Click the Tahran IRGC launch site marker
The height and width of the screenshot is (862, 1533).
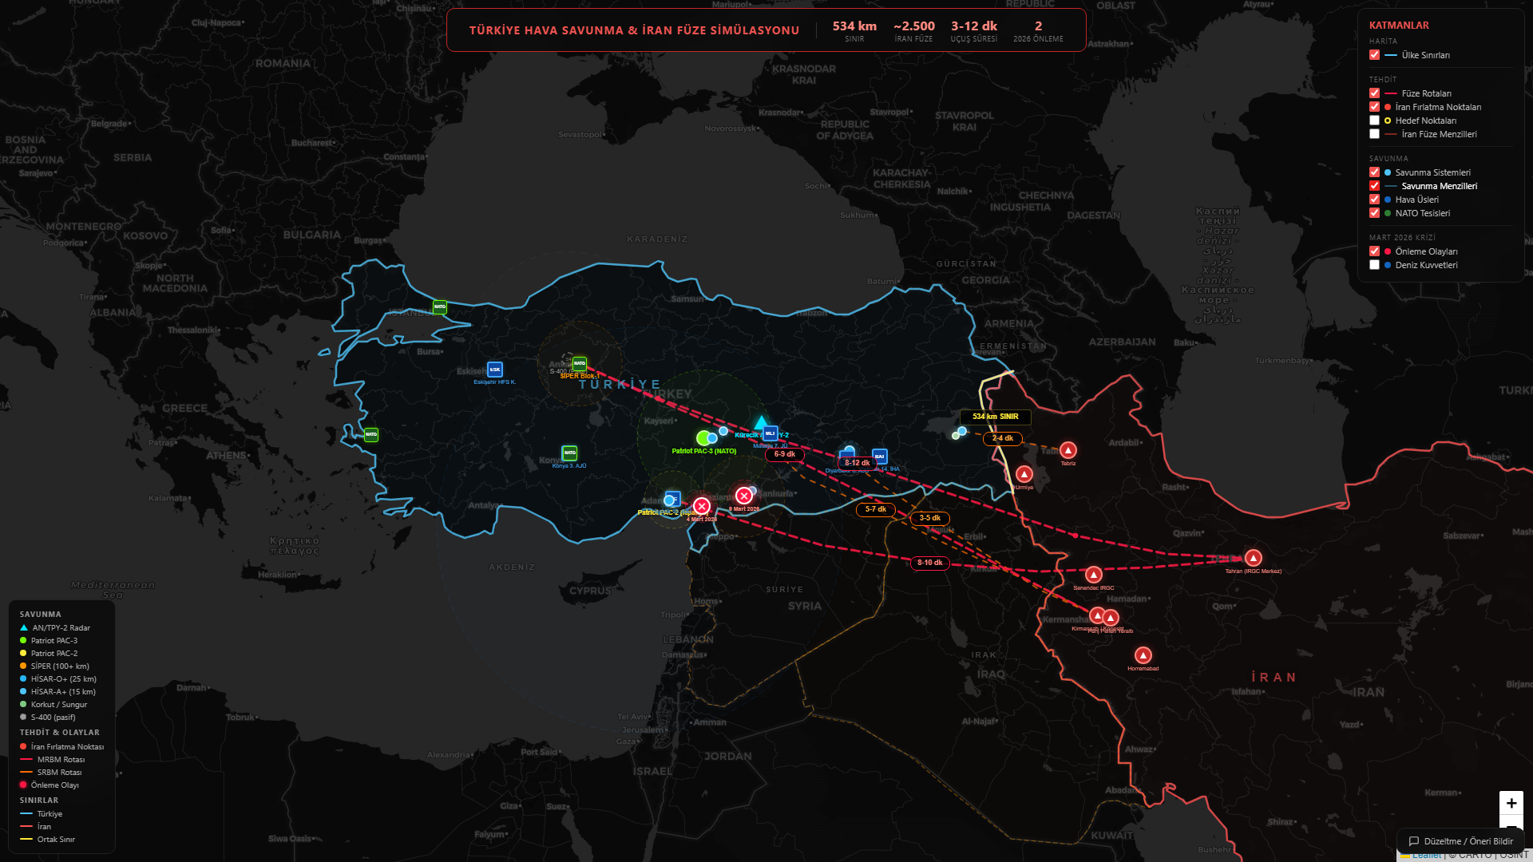[x=1253, y=559]
